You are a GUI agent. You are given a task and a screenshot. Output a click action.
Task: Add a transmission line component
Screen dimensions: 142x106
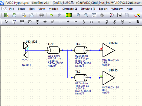(x=30, y=22)
